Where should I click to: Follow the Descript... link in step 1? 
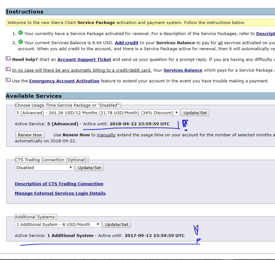266,34
